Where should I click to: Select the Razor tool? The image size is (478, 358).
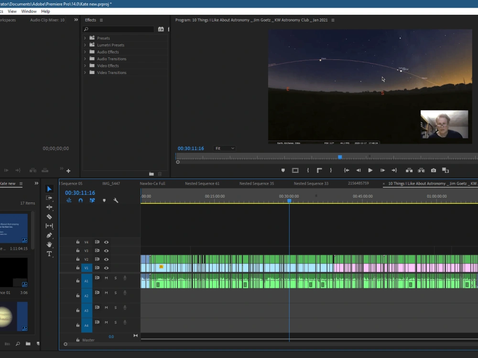point(49,217)
